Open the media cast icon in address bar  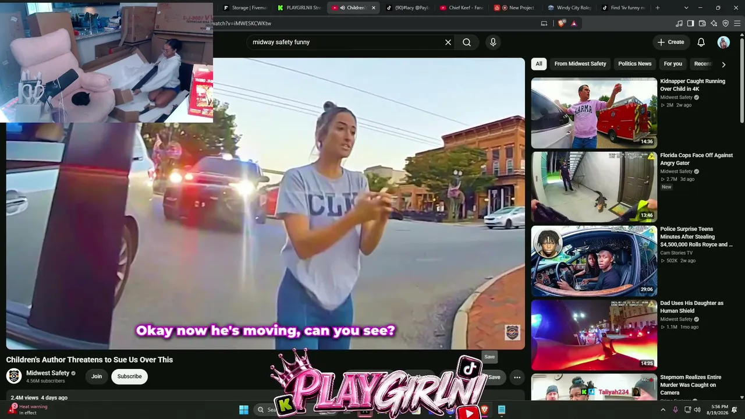click(x=544, y=23)
